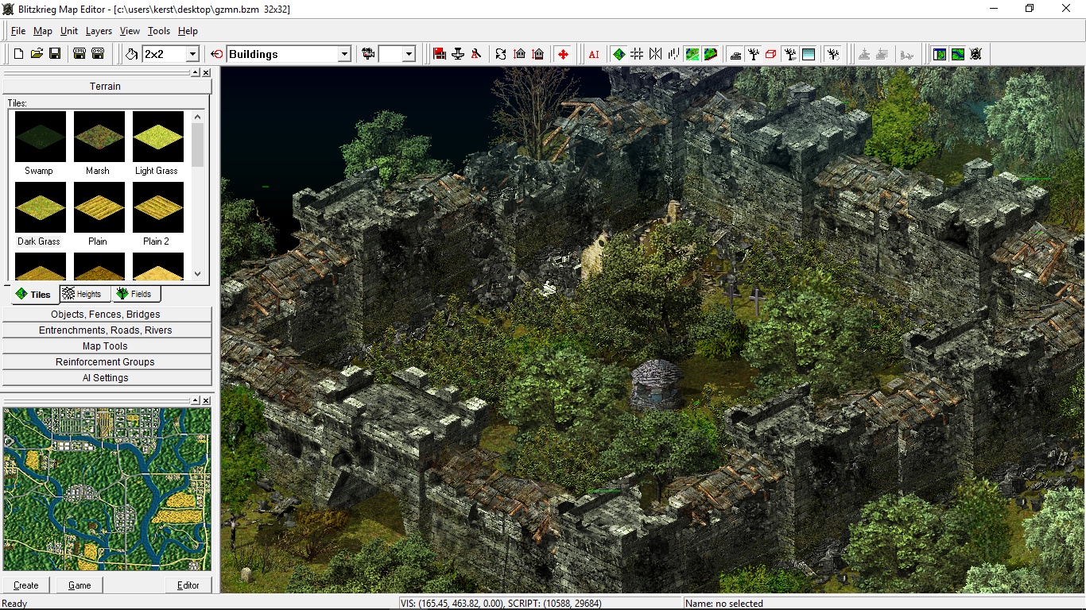This screenshot has height=610, width=1086.
Task: Click the blue gradient water icon
Action: click(x=809, y=54)
